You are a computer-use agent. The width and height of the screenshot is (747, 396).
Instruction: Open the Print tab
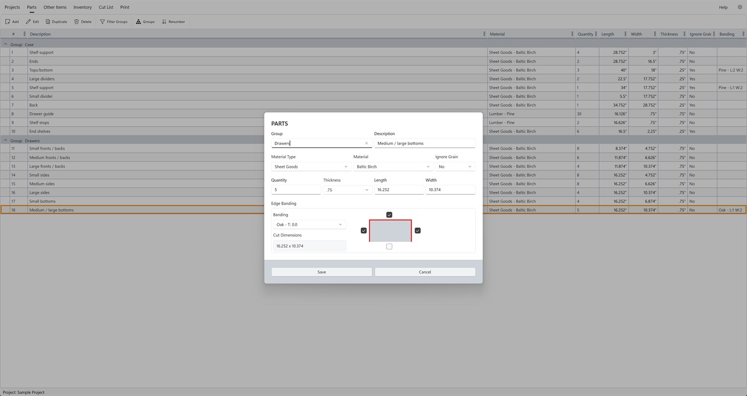(x=125, y=7)
